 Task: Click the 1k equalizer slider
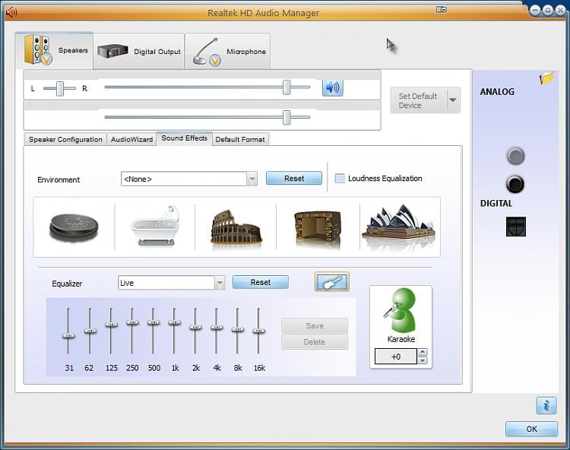click(x=175, y=322)
